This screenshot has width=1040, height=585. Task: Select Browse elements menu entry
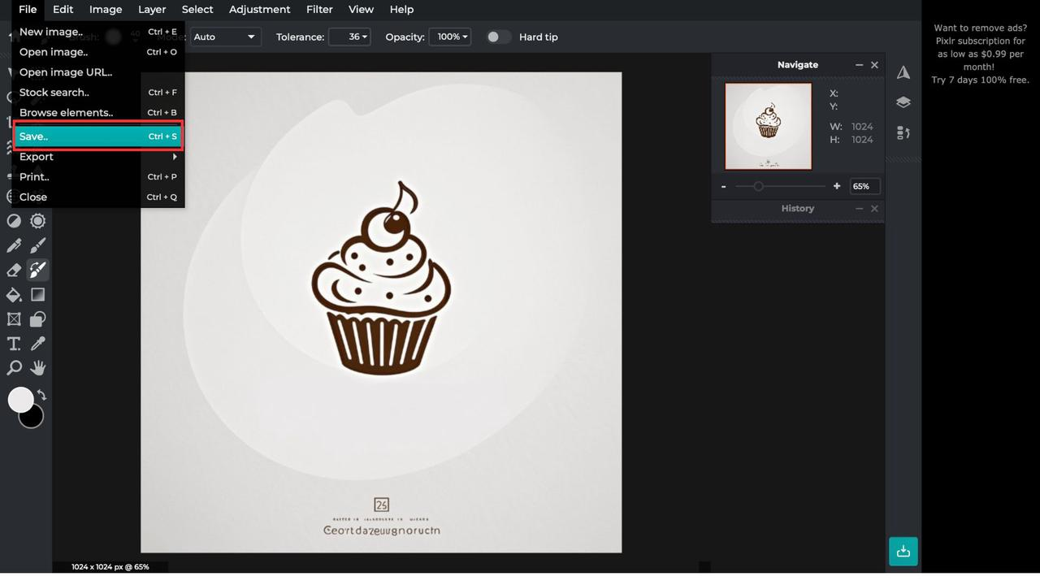coord(98,113)
